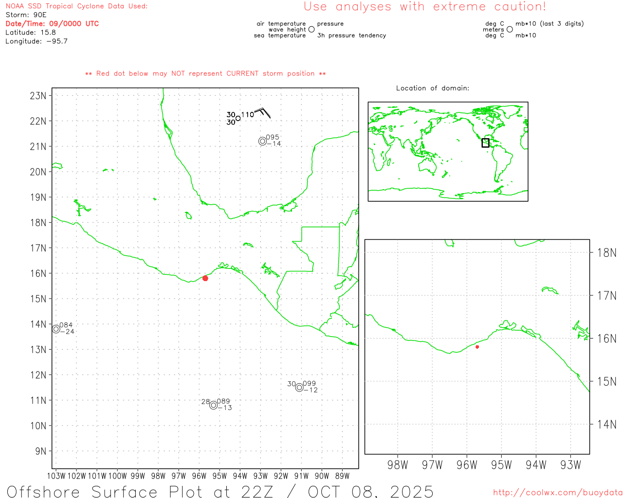Click the wind barb near 22N

pyautogui.click(x=262, y=112)
